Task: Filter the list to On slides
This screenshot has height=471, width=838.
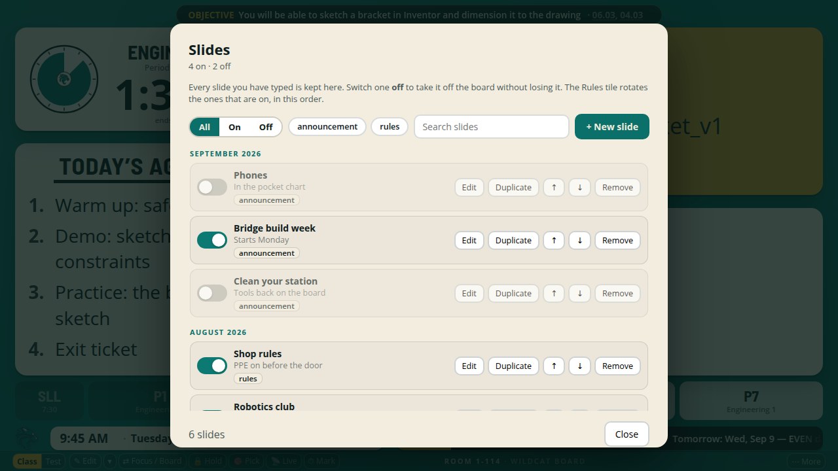Action: point(234,127)
